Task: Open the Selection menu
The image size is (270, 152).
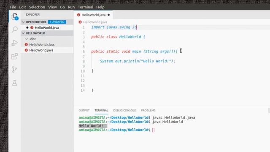Action: pyautogui.click(x=37, y=7)
